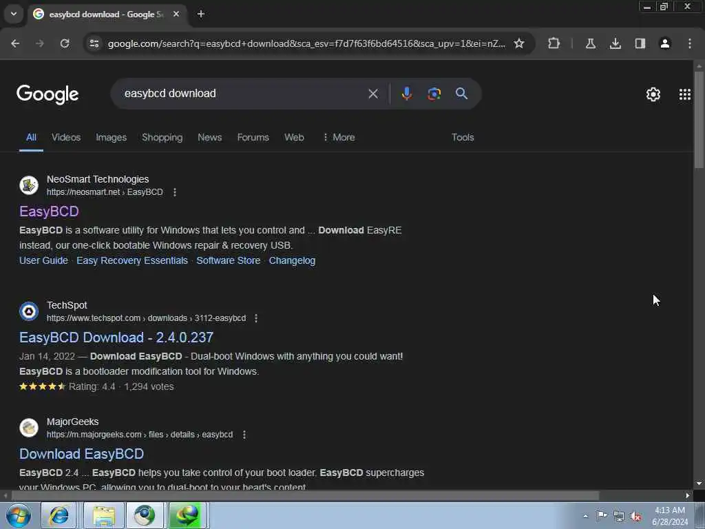Switch to the News tab
705x529 pixels.
(209, 137)
